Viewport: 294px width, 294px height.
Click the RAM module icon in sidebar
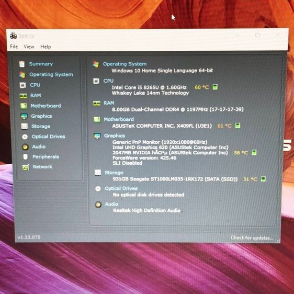point(23,96)
